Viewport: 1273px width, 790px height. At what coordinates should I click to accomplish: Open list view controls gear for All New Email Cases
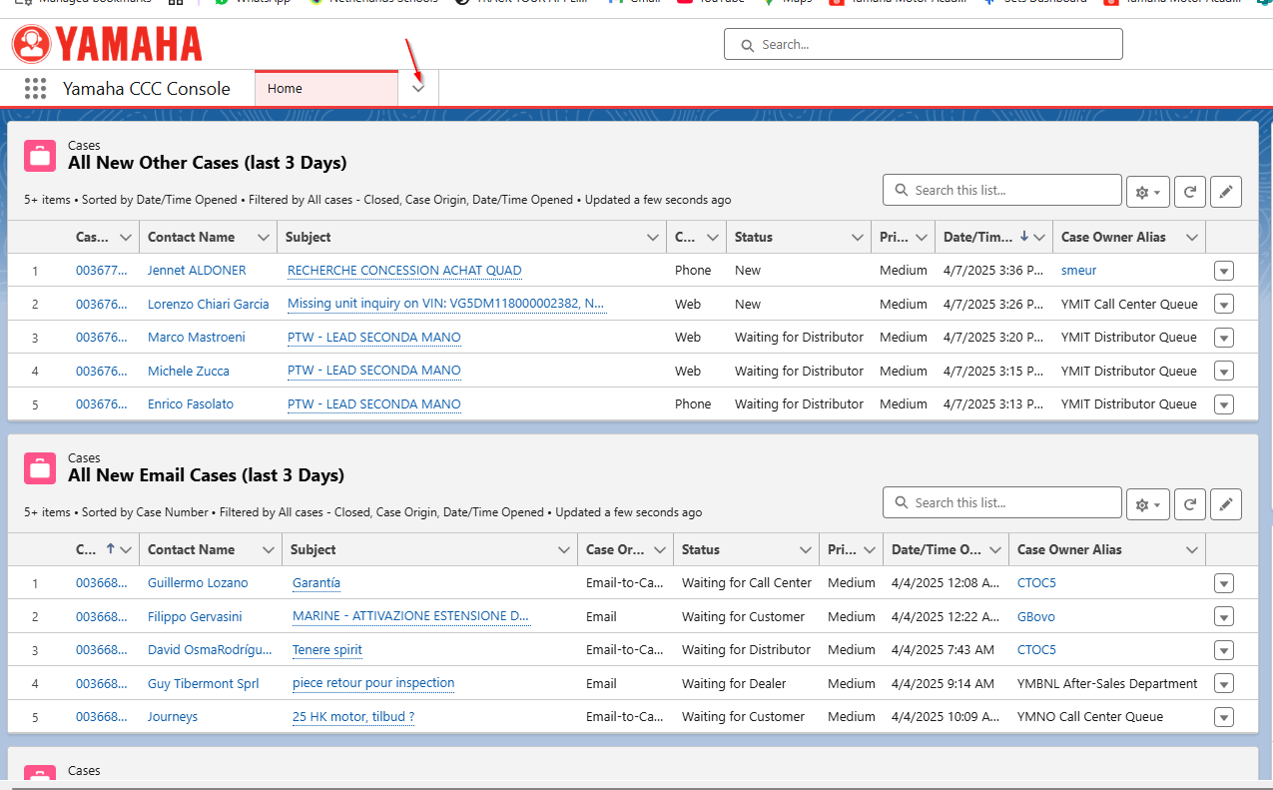click(x=1147, y=503)
